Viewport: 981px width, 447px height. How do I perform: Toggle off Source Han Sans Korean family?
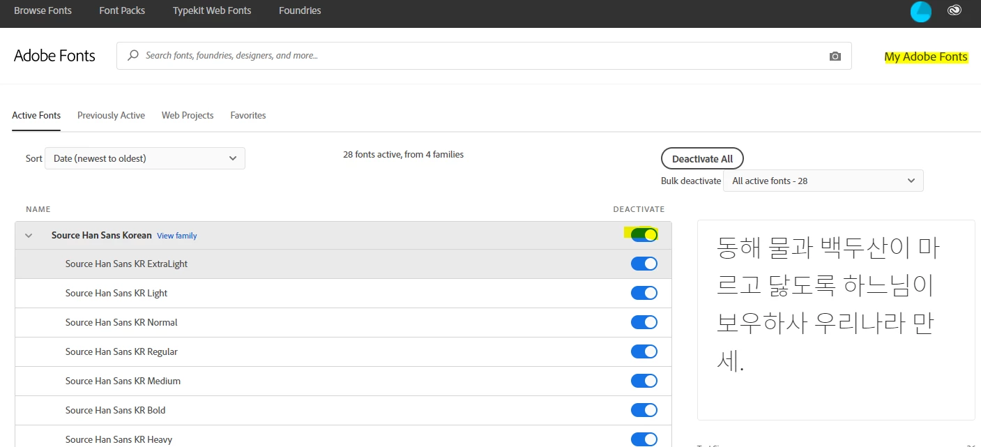point(644,235)
